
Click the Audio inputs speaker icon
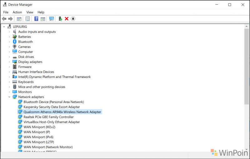15,31
